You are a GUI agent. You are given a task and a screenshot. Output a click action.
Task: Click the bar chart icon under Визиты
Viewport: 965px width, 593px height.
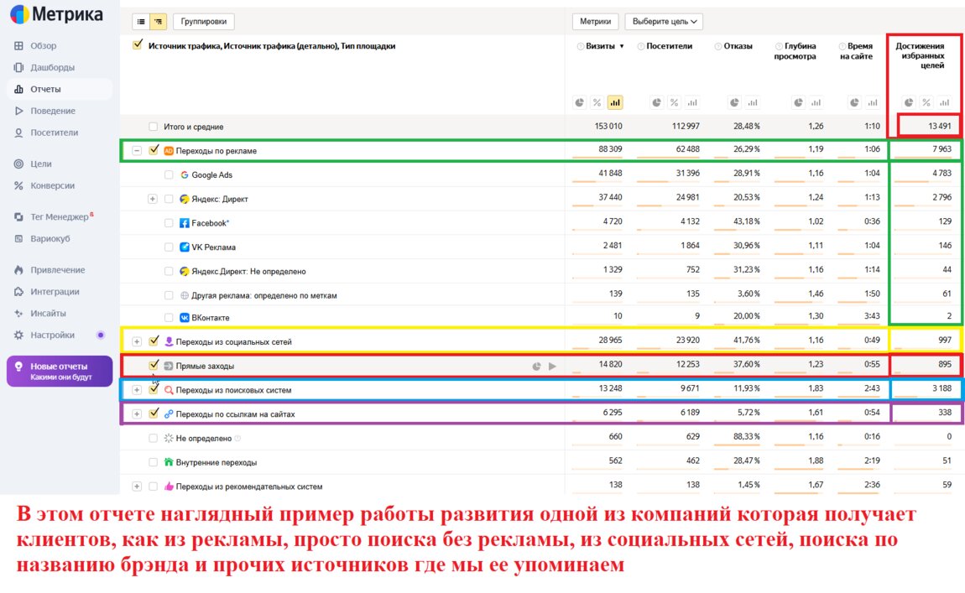click(x=615, y=102)
